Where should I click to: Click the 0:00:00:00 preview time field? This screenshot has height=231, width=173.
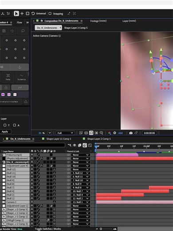click(149, 133)
